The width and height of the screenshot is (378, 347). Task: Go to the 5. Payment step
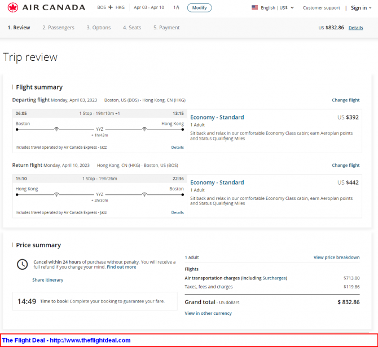[x=166, y=28]
